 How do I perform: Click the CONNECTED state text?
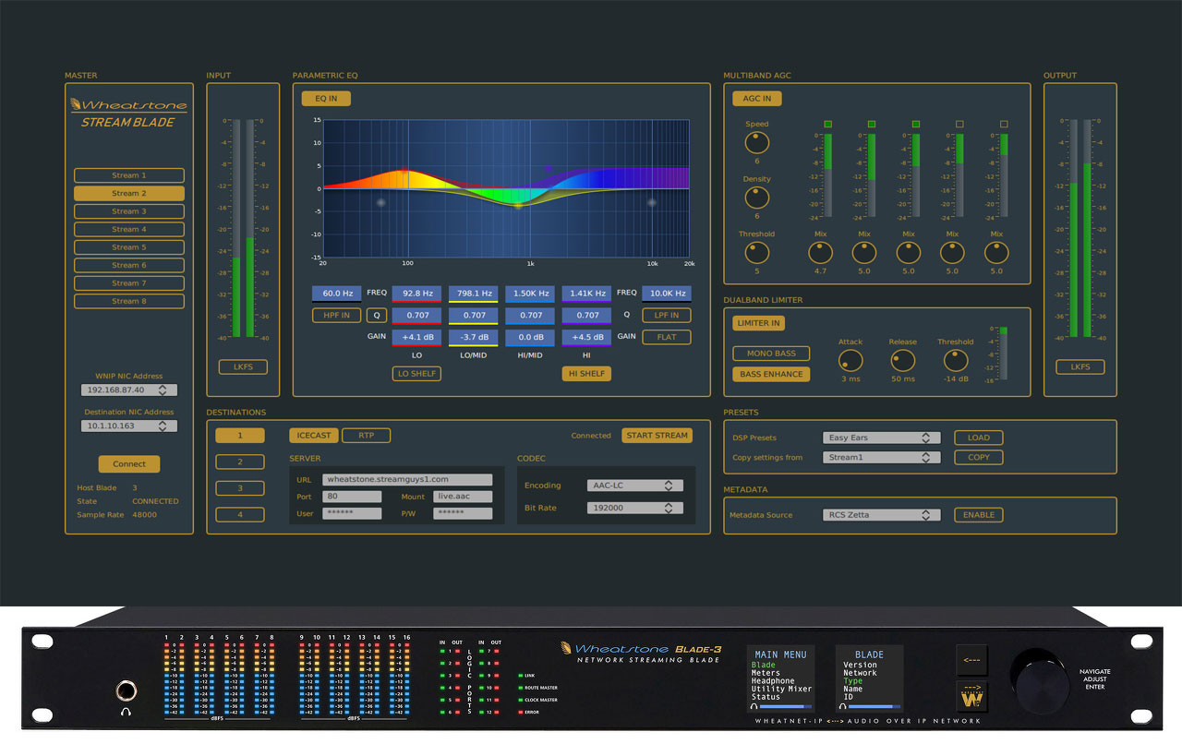click(155, 501)
